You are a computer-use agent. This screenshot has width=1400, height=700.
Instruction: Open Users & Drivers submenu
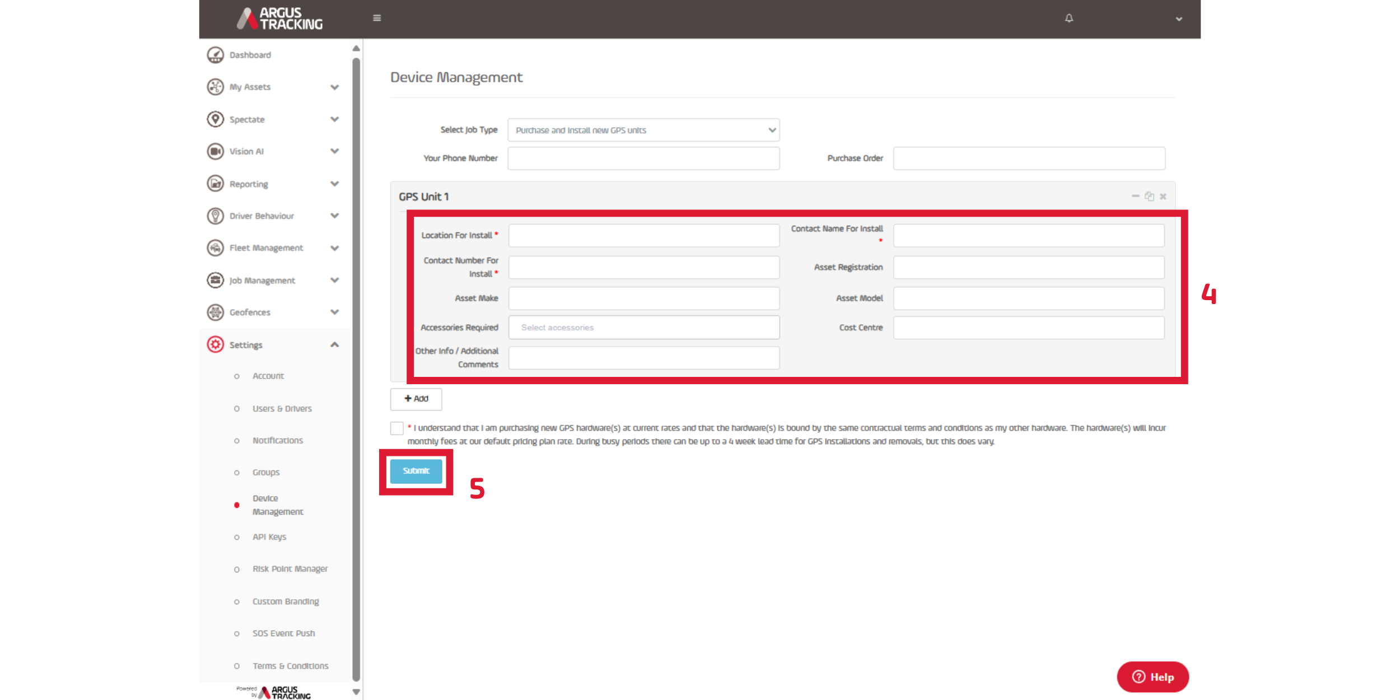pos(282,408)
